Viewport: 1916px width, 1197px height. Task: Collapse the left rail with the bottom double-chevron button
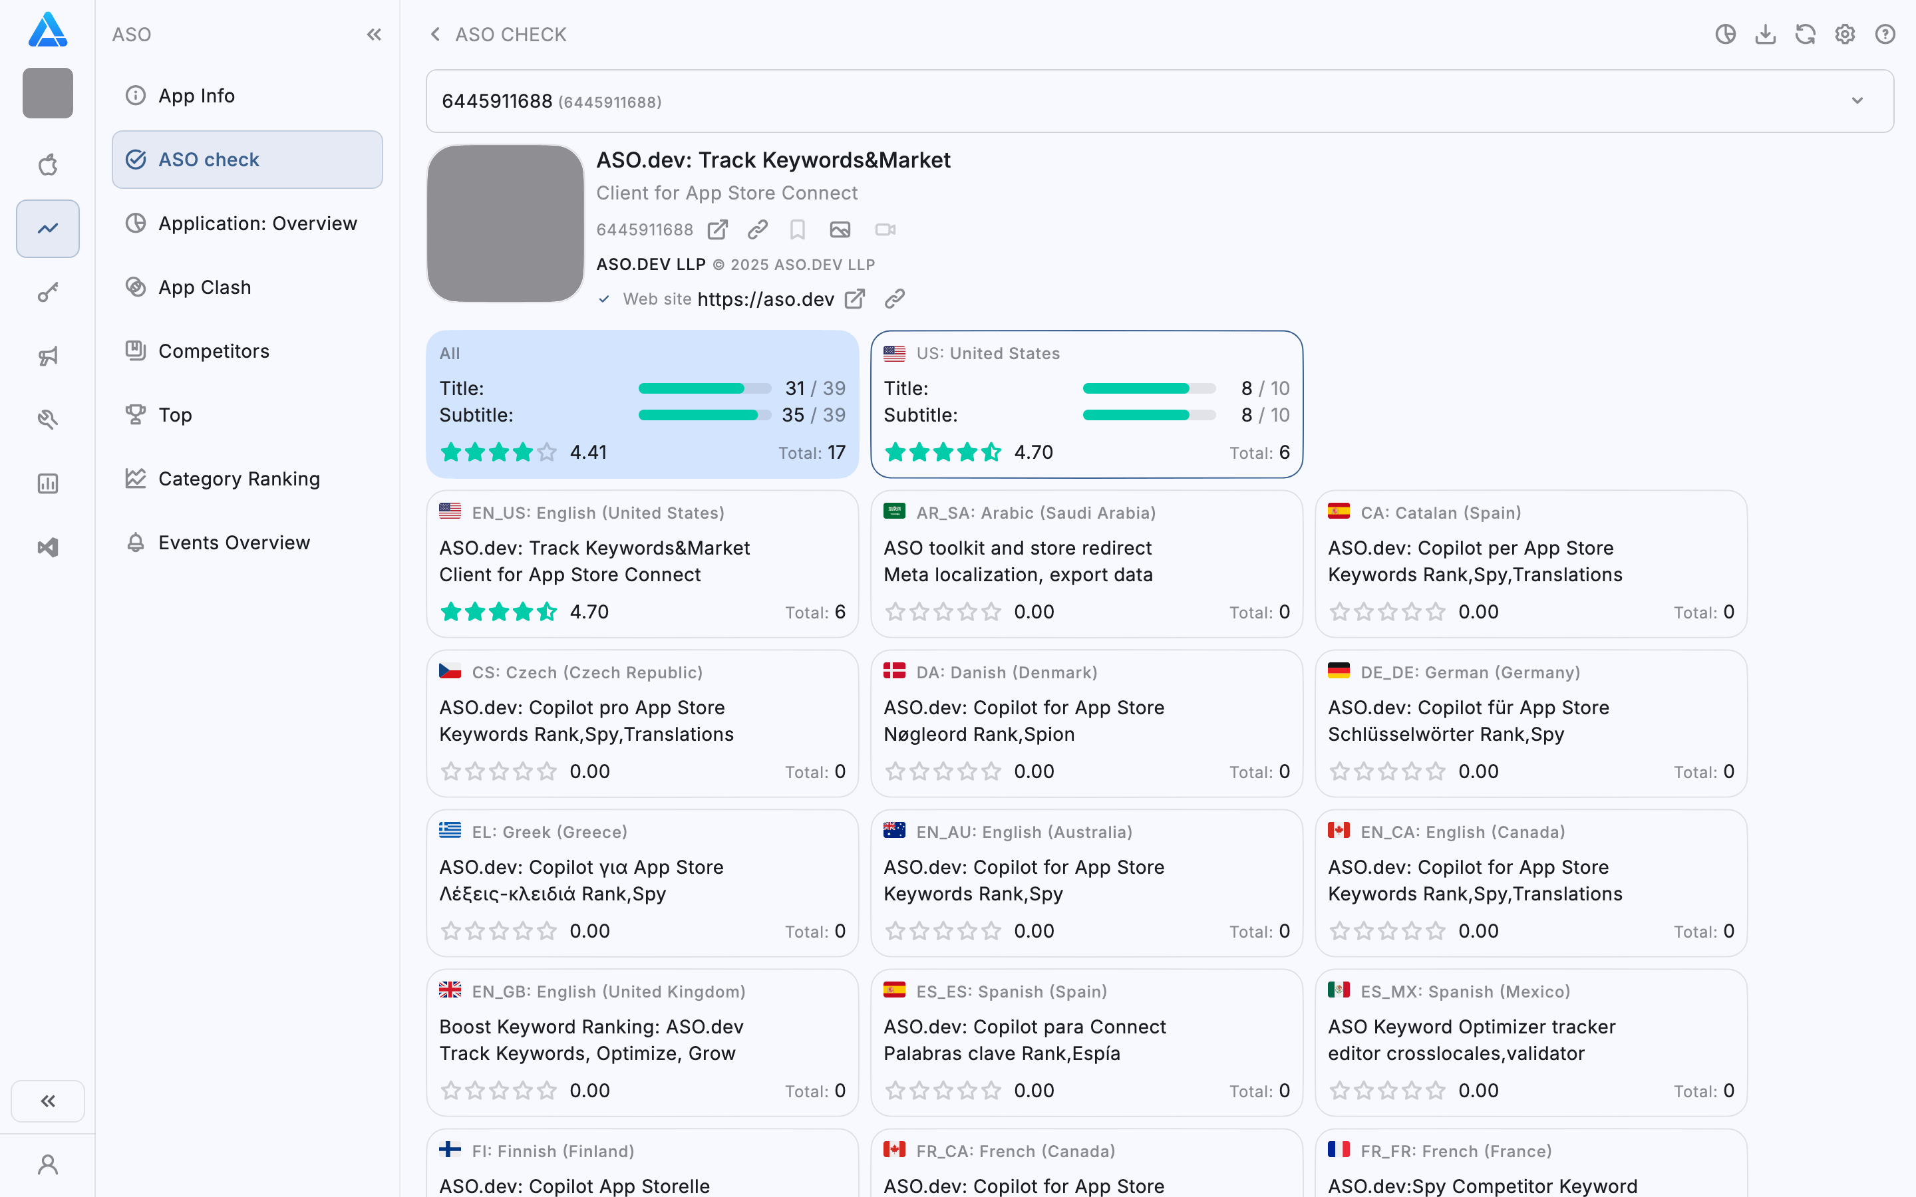coord(47,1101)
